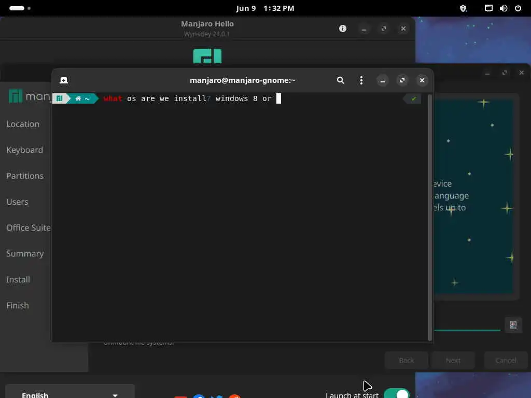Close the Manjaro Hello window
The height and width of the screenshot is (398, 531).
click(403, 29)
